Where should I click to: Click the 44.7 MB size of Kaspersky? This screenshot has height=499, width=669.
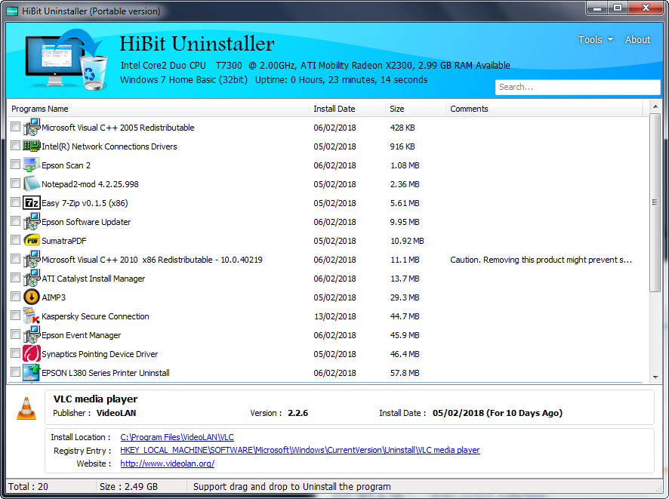[405, 316]
